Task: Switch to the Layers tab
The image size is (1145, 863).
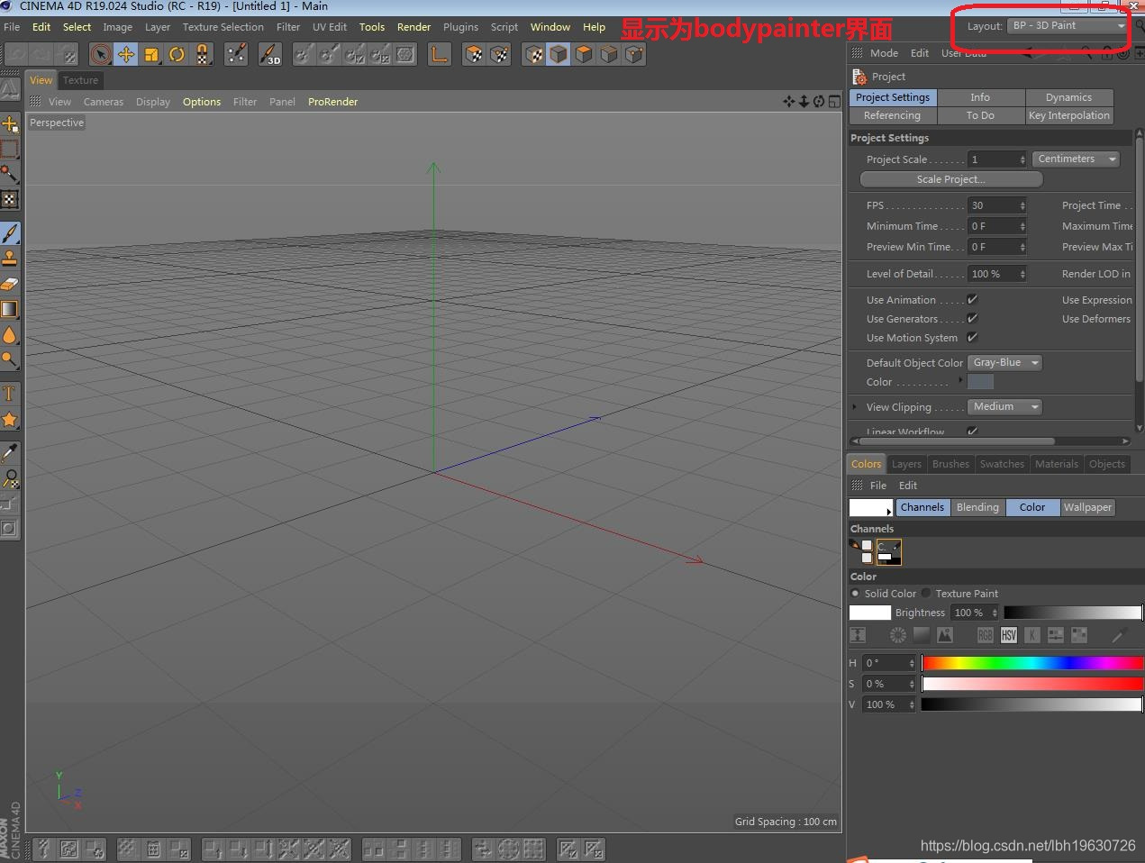Action: (x=906, y=464)
